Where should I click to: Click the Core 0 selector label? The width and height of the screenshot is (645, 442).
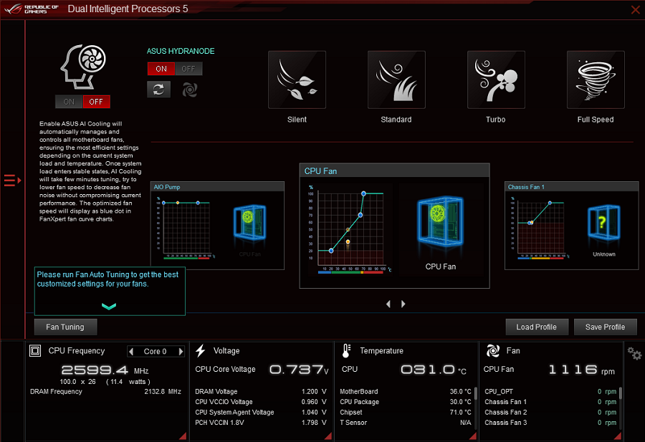155,352
